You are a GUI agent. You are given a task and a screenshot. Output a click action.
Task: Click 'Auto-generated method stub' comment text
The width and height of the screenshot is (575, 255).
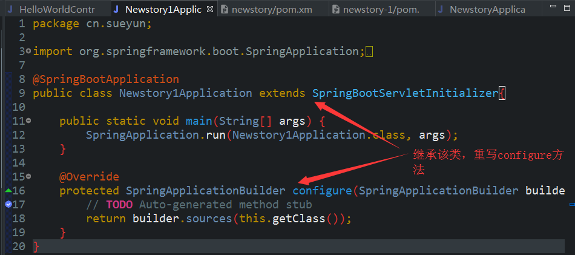point(226,205)
